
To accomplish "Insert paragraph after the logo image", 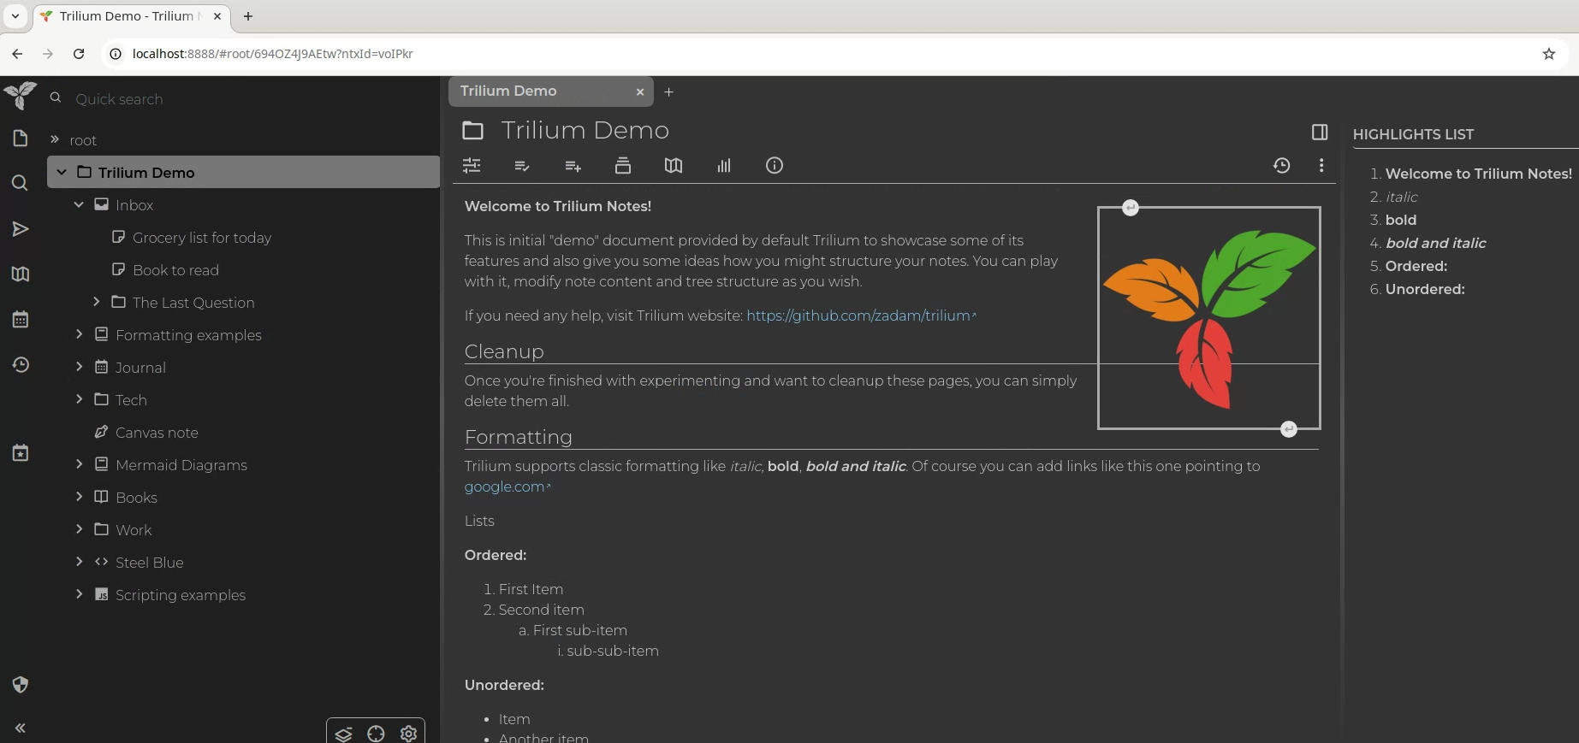I will [x=1289, y=429].
